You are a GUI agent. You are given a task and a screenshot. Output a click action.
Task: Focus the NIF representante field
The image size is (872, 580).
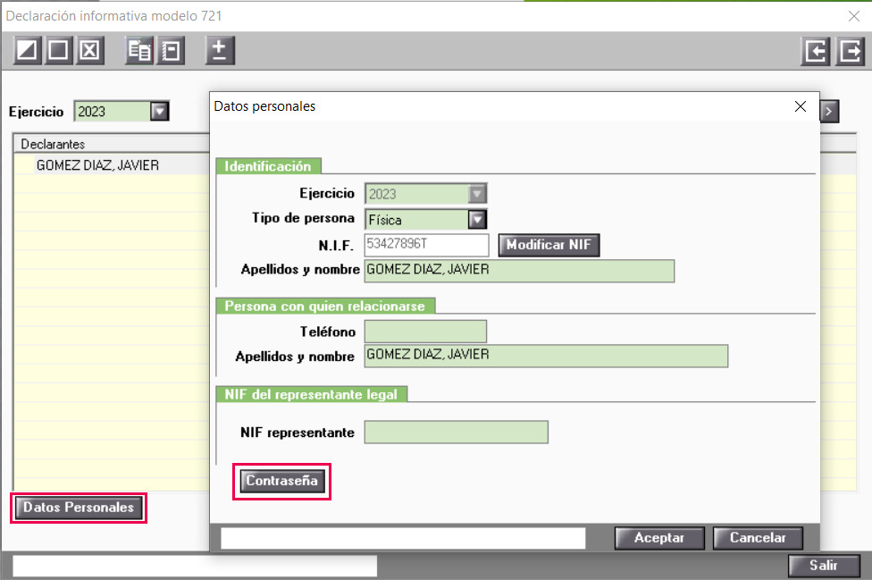[x=456, y=432]
